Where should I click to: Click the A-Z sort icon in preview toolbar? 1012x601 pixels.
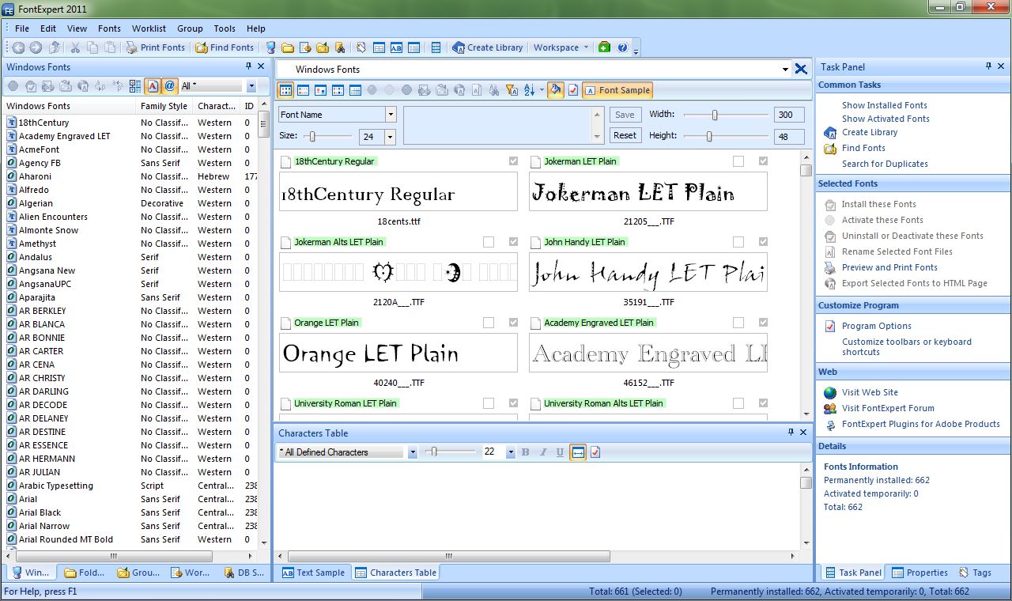530,90
